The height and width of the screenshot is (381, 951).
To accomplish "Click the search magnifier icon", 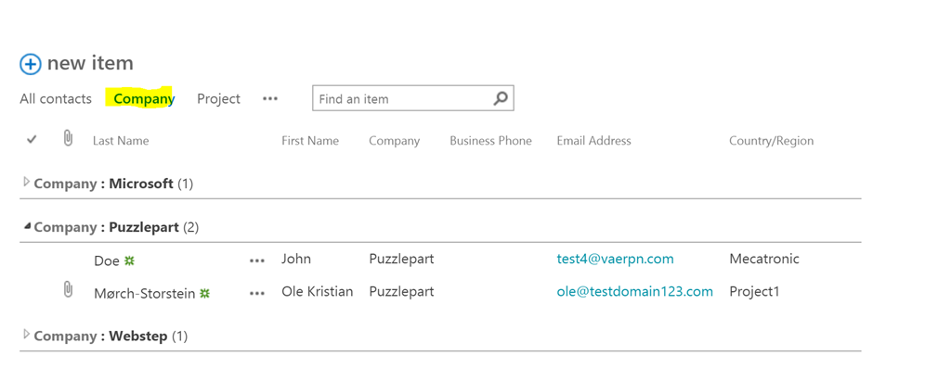I will click(x=501, y=98).
